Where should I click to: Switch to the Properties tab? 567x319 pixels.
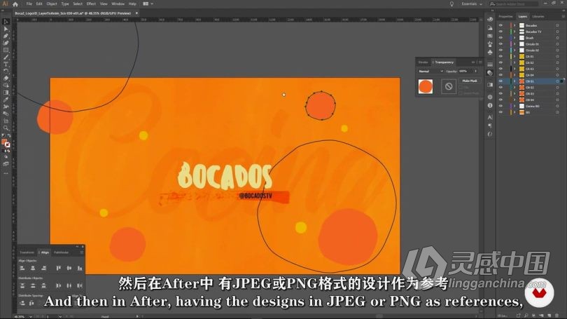coord(505,16)
